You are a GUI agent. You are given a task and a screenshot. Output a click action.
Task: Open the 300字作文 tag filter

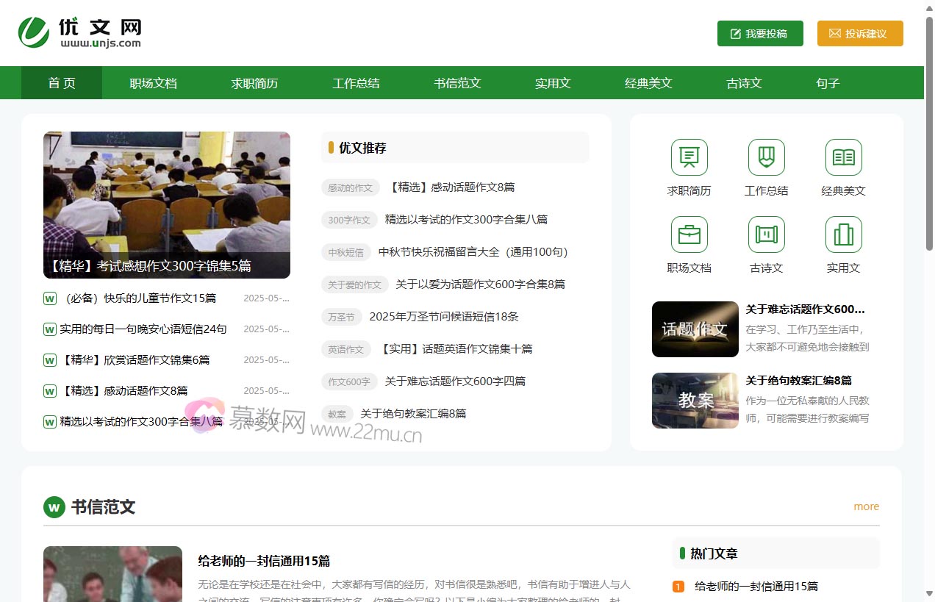[x=349, y=220]
